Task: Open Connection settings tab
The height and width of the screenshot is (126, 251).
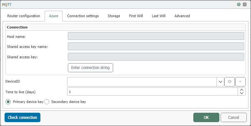Action: [x=83, y=16]
